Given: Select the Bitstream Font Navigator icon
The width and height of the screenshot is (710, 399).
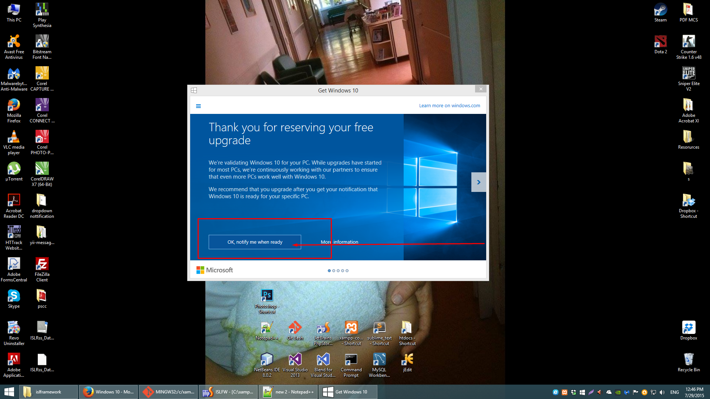Looking at the screenshot, I should pyautogui.click(x=42, y=47).
